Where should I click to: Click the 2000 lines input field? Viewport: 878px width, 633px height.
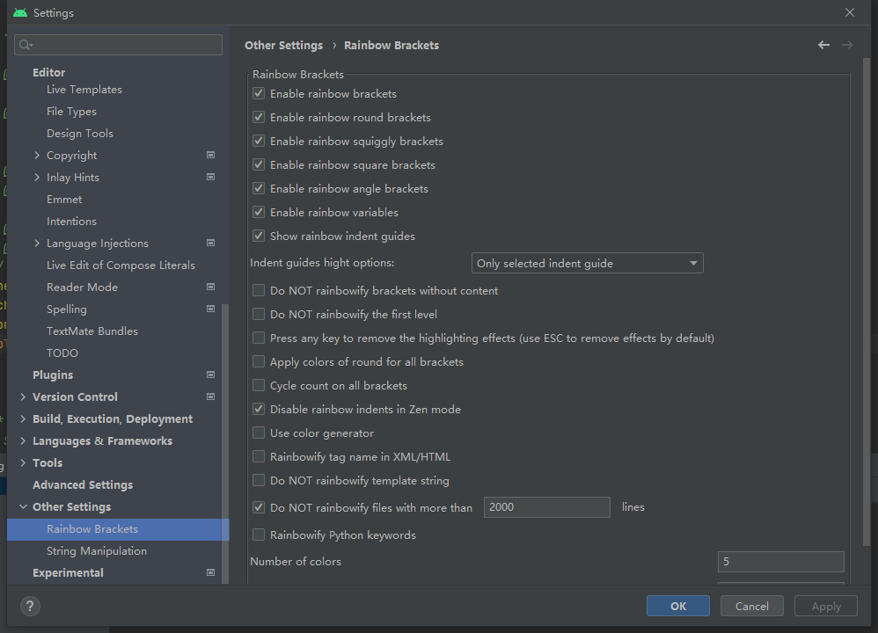[546, 507]
